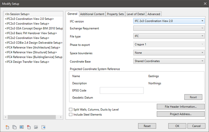209x132 pixels.
Task: Go to the Advanced tab
Action: coord(154,14)
